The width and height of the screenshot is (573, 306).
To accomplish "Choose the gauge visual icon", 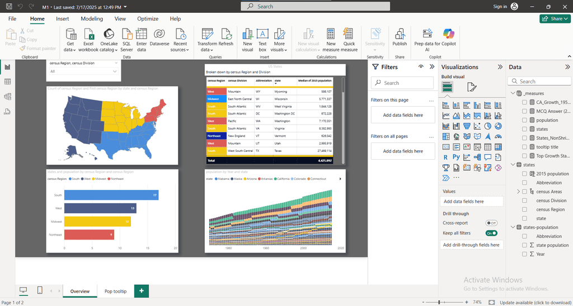I will (497, 136).
